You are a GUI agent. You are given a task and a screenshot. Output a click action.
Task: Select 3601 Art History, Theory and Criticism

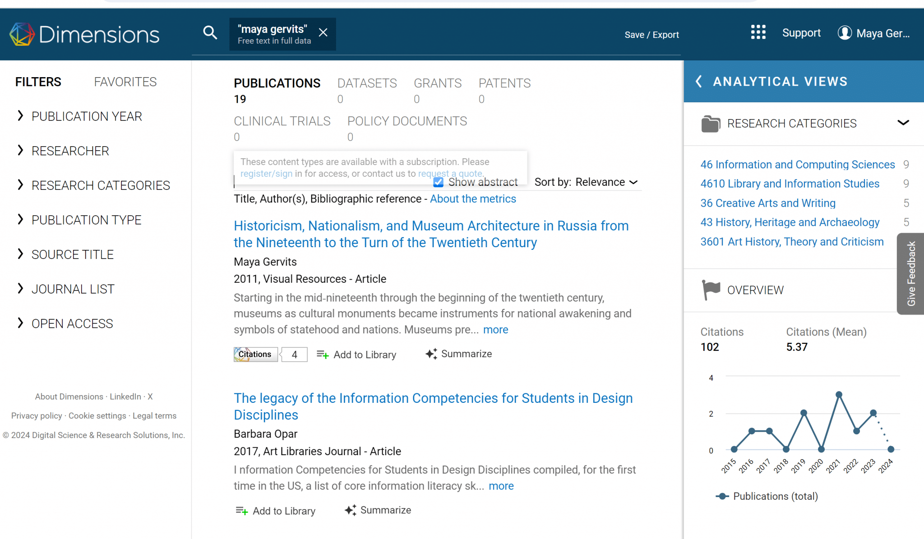click(x=792, y=242)
